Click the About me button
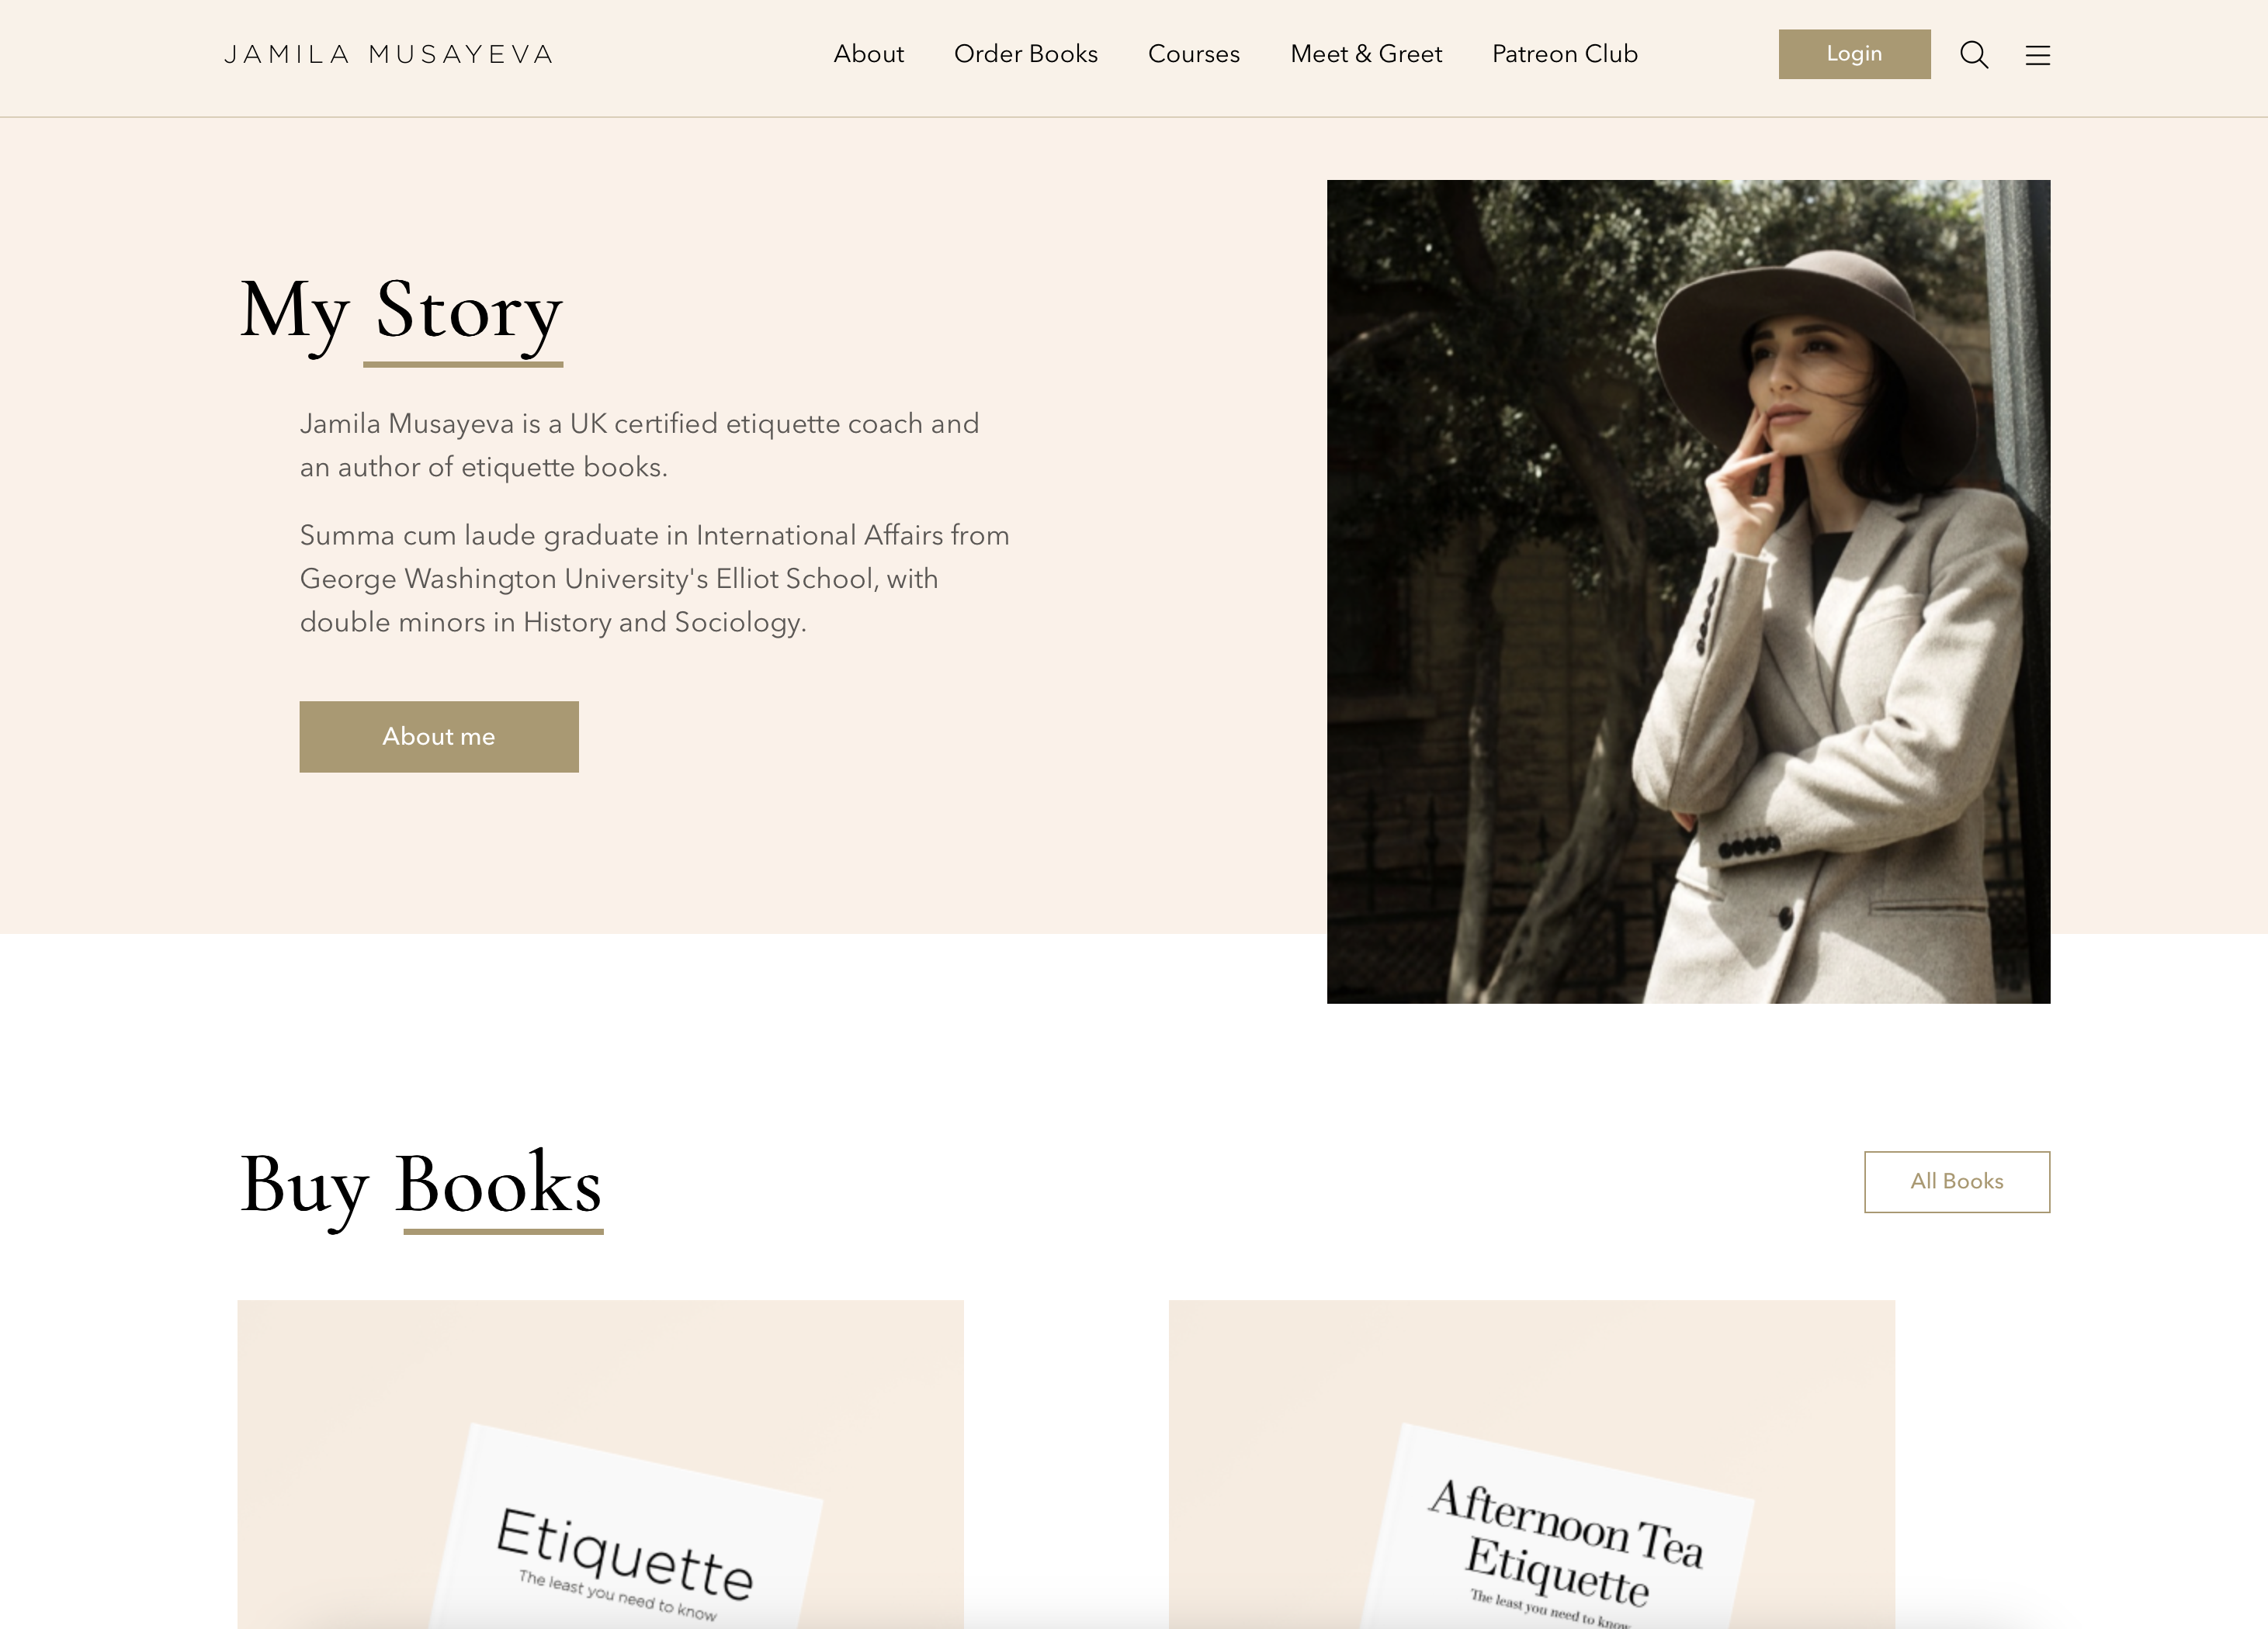The image size is (2268, 1629). (439, 737)
